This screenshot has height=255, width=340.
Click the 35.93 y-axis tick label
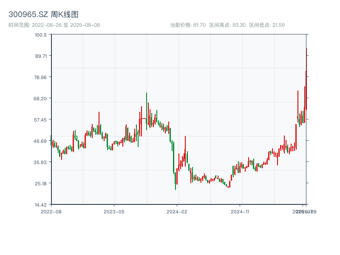click(x=41, y=162)
